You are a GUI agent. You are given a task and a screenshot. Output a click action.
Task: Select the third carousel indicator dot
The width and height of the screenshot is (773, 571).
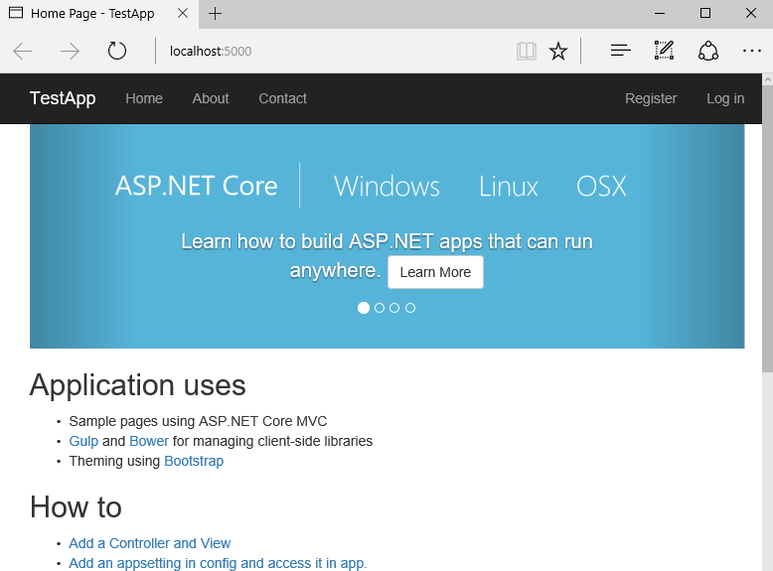click(x=394, y=308)
